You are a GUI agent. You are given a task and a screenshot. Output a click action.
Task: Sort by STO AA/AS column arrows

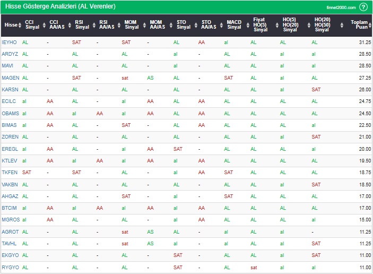pos(221,25)
